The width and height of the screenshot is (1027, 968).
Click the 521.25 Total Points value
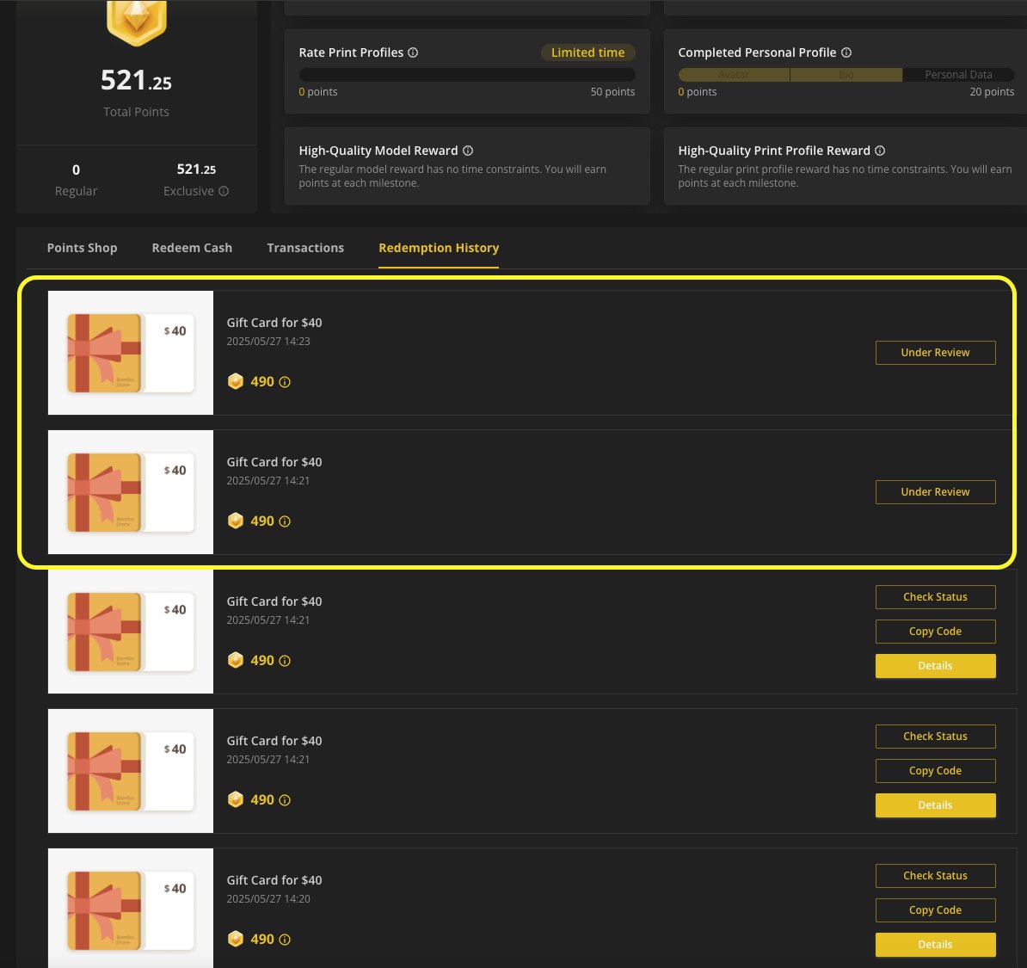pyautogui.click(x=136, y=81)
